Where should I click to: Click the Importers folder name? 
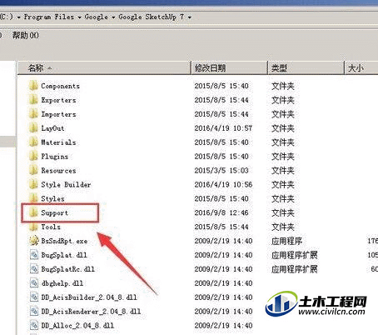coord(58,114)
